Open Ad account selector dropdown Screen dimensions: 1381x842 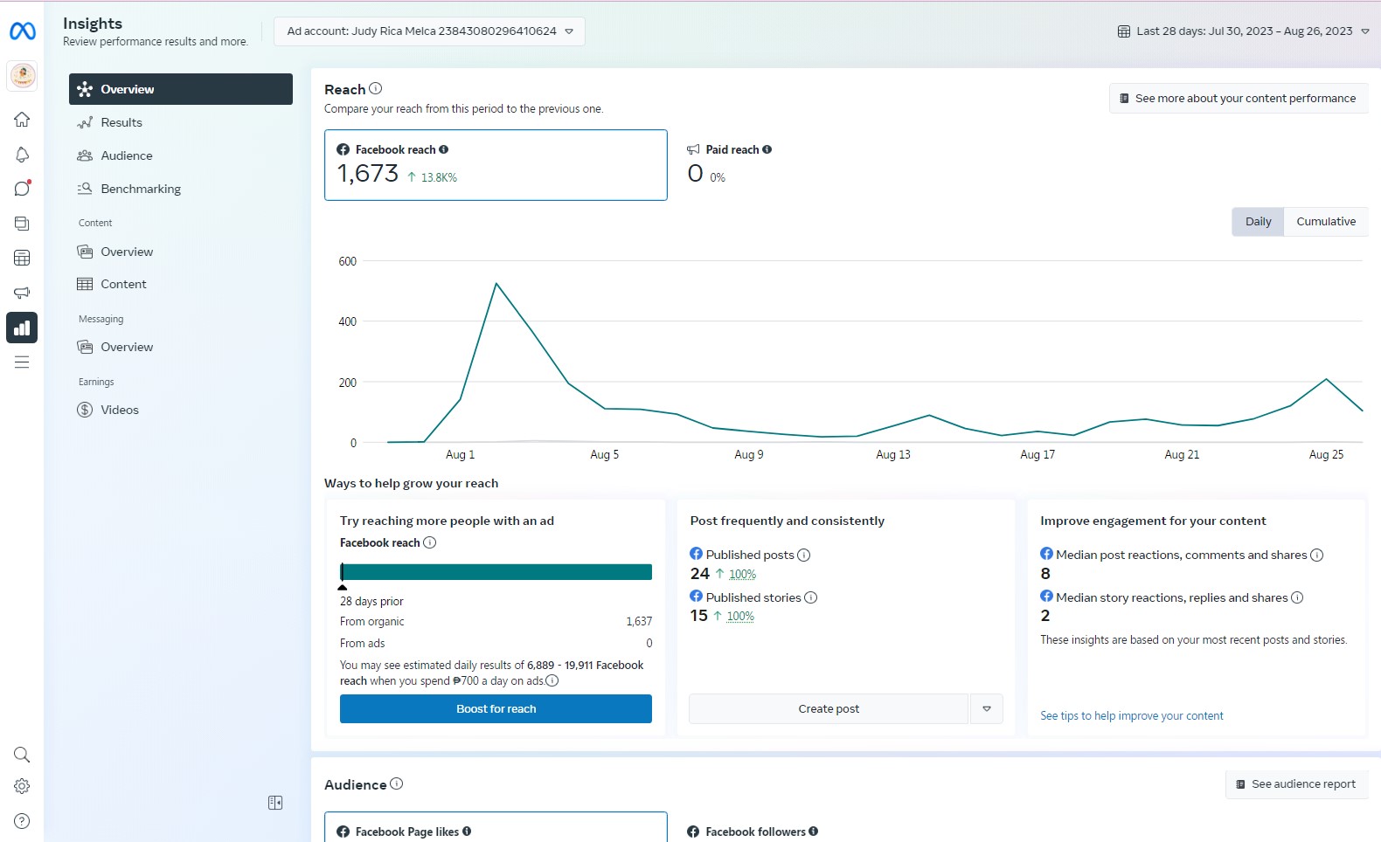(x=429, y=31)
